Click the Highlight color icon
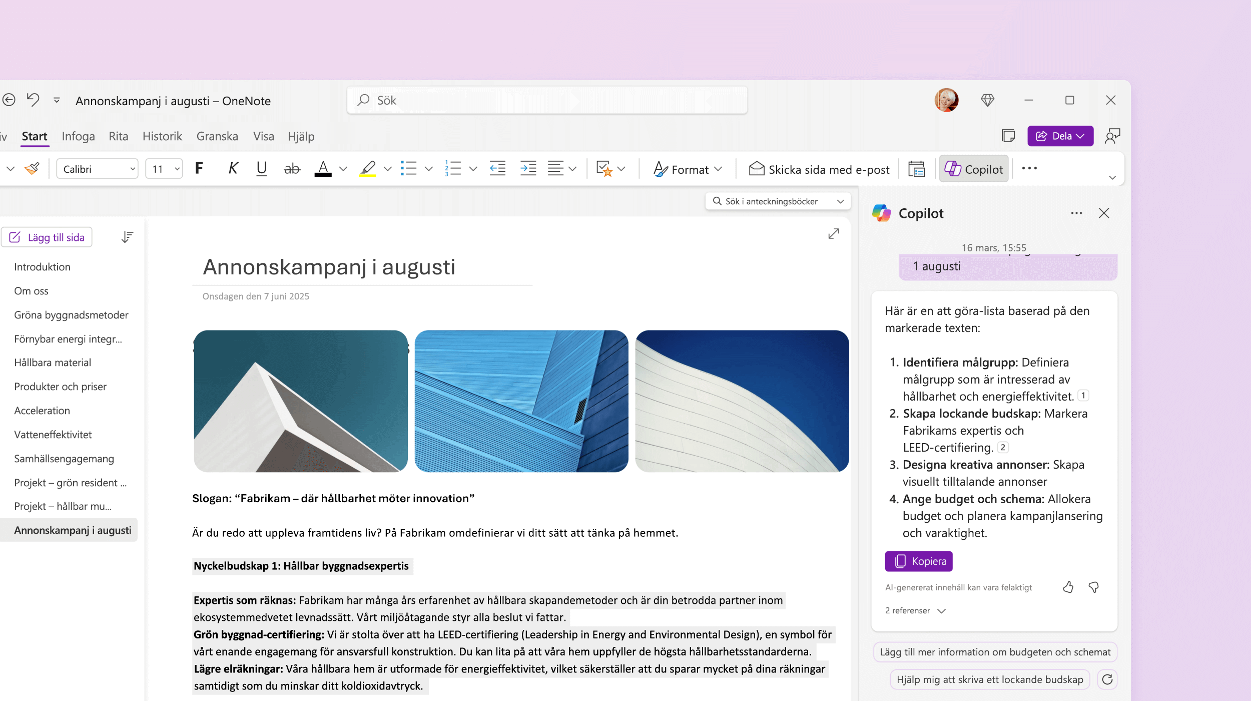 (x=368, y=169)
